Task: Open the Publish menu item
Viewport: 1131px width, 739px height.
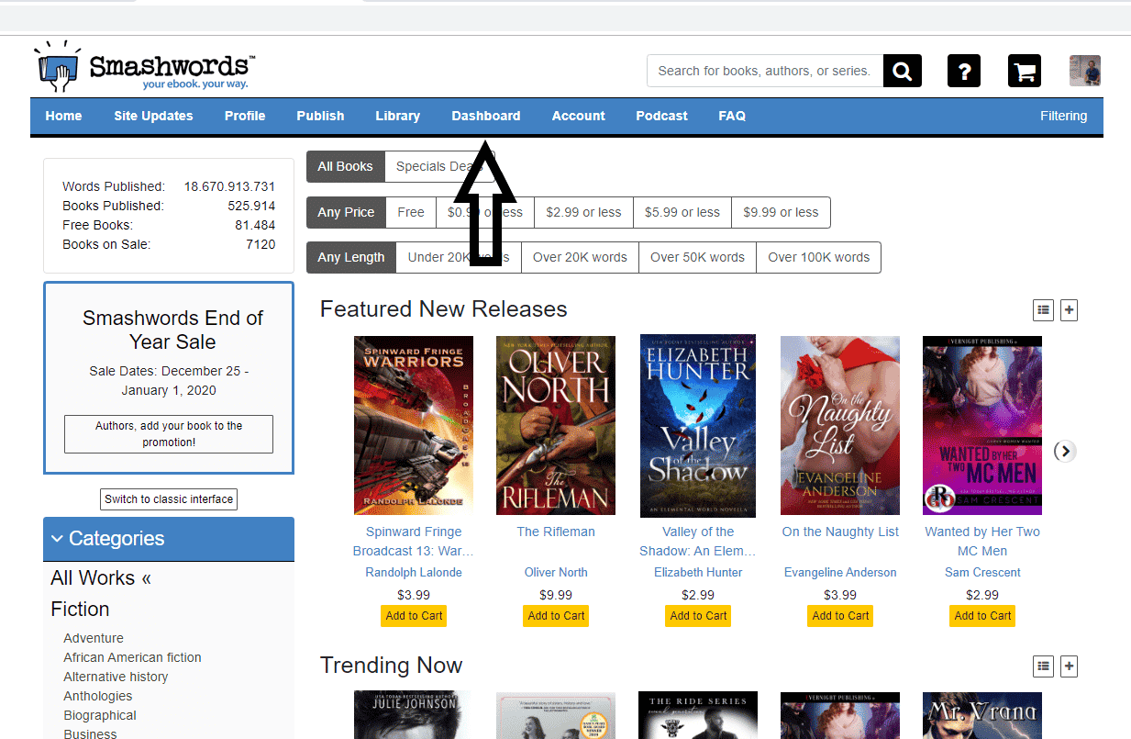Action: point(320,116)
